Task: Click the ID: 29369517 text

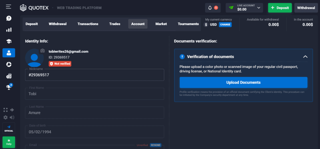Action: (x=59, y=58)
